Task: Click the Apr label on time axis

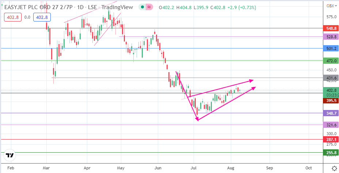Action: coord(87,168)
